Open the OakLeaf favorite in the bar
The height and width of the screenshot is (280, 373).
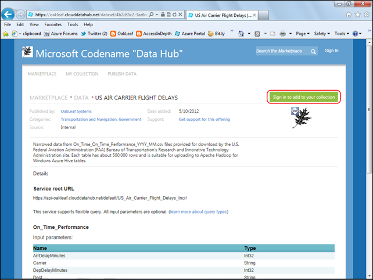122,34
